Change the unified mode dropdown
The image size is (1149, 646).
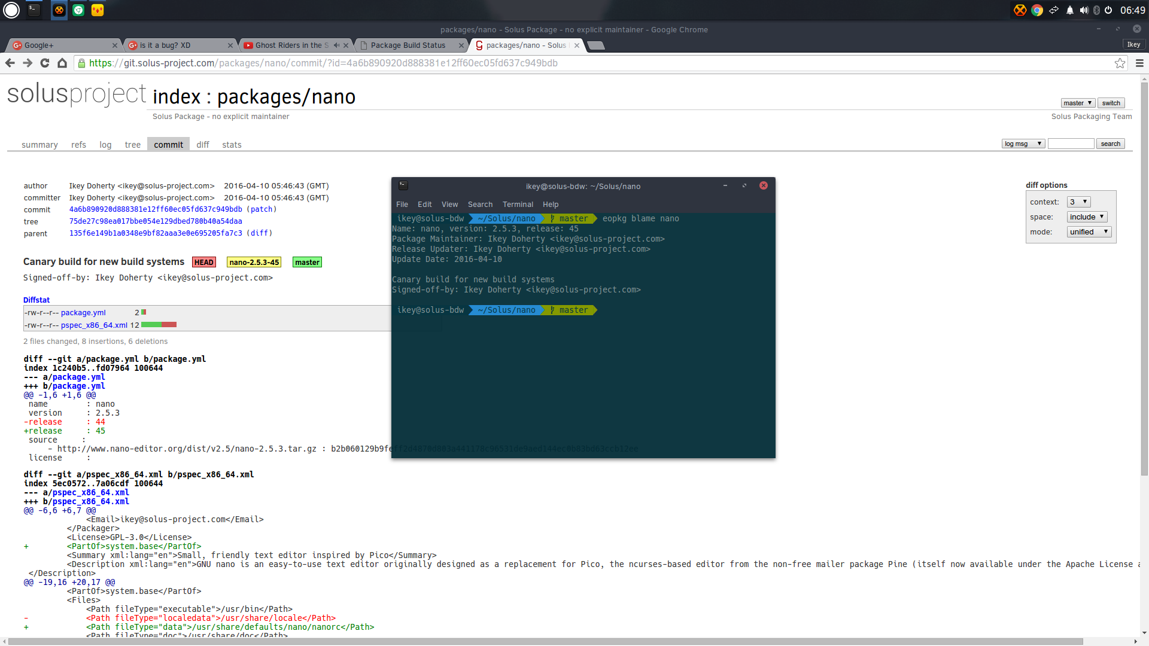pyautogui.click(x=1090, y=232)
